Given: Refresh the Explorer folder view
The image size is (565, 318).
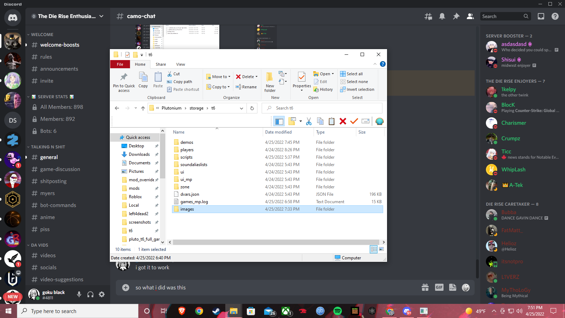Looking at the screenshot, I should tap(252, 108).
